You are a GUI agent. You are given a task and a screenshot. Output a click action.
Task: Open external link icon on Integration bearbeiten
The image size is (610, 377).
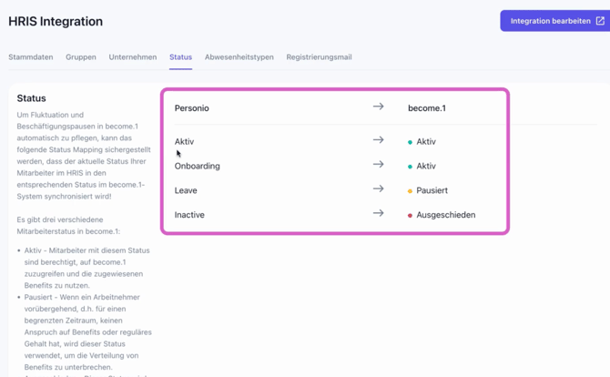pos(600,21)
